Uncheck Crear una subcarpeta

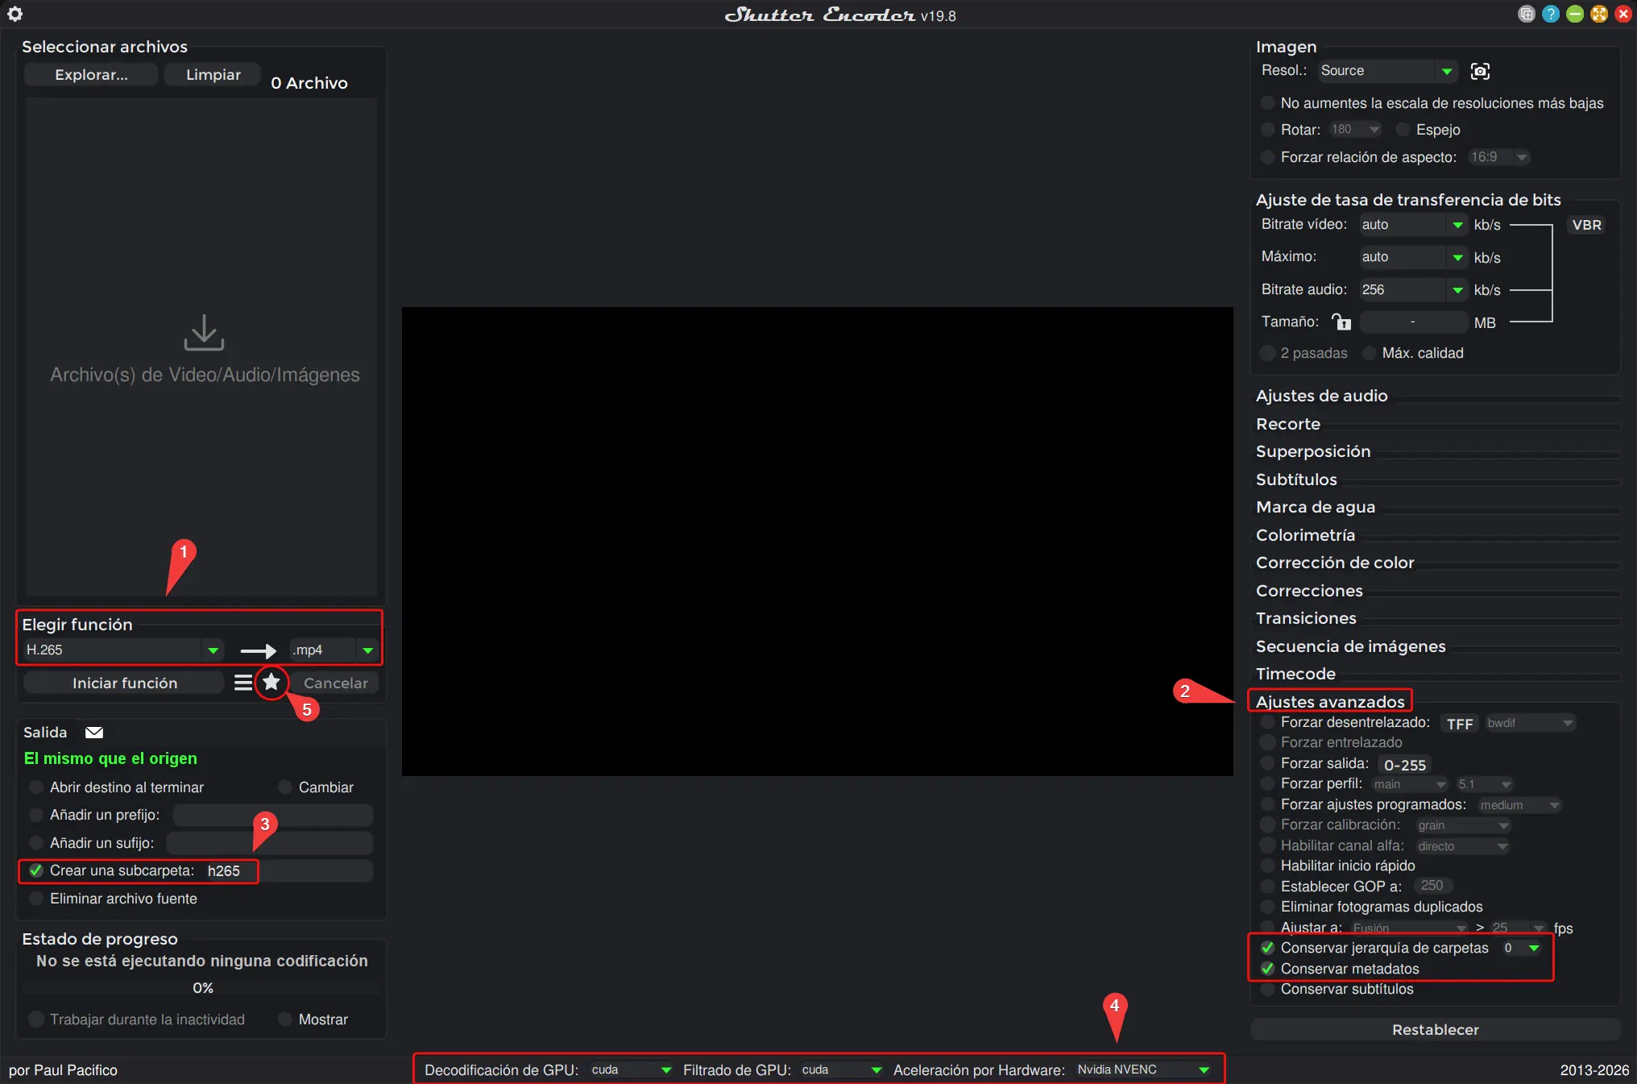35,871
